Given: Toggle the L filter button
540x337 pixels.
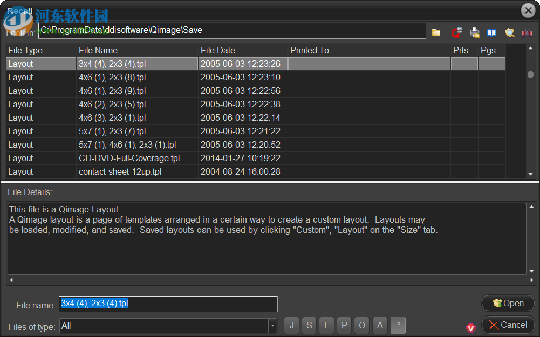Looking at the screenshot, I should pyautogui.click(x=326, y=325).
